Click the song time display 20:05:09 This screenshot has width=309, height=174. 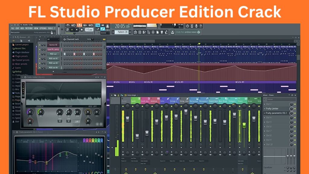122,26
